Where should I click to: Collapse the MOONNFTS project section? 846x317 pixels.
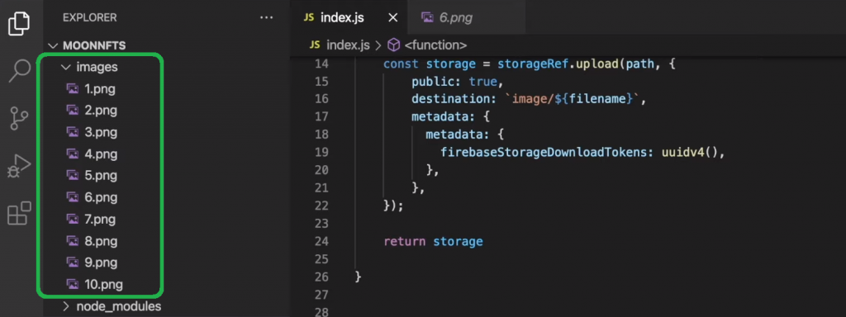point(53,46)
